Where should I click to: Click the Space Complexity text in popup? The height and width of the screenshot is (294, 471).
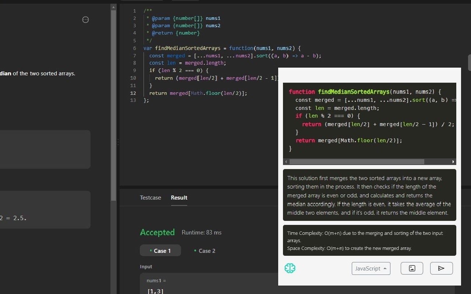(349, 248)
